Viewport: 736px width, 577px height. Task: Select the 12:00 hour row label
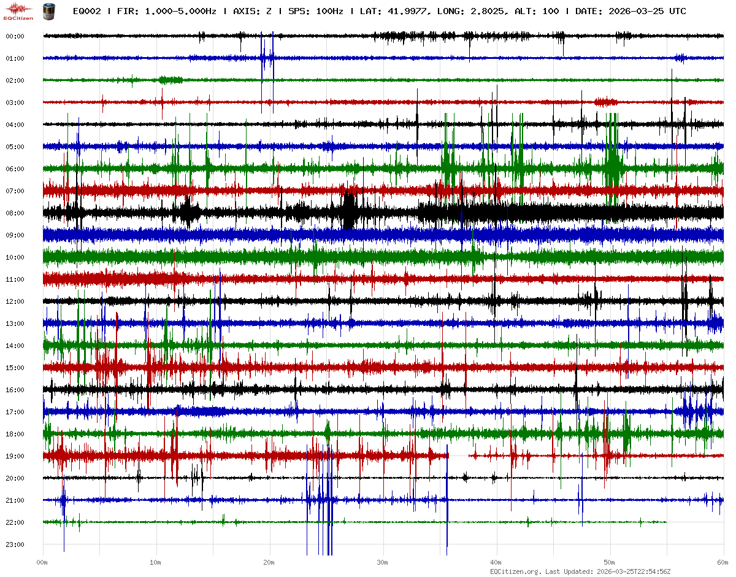pos(15,301)
